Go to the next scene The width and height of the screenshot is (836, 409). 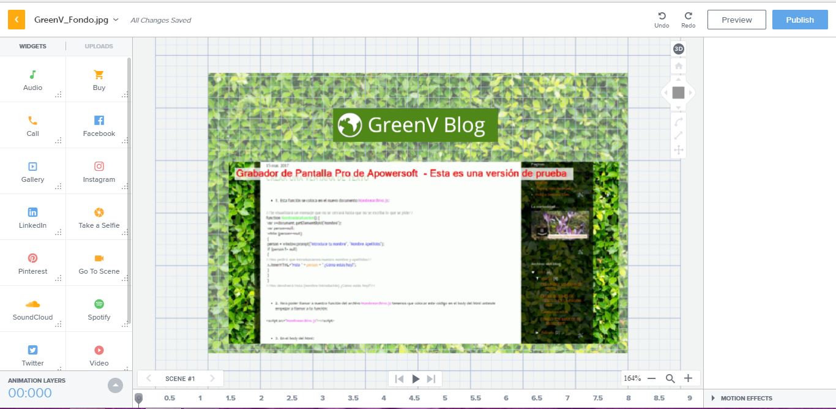(212, 378)
